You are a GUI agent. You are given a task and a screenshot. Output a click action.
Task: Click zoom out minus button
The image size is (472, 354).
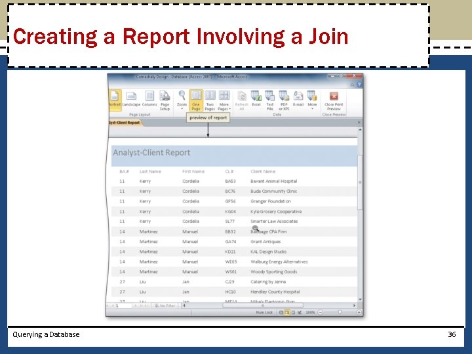(321, 313)
